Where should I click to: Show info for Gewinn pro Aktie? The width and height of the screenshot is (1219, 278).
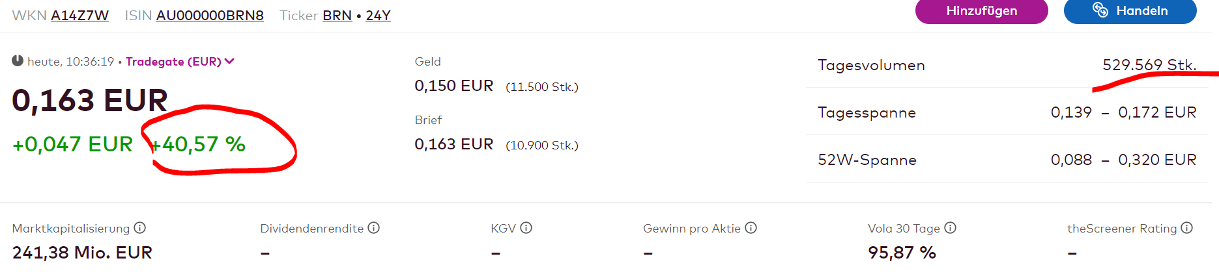point(751,228)
